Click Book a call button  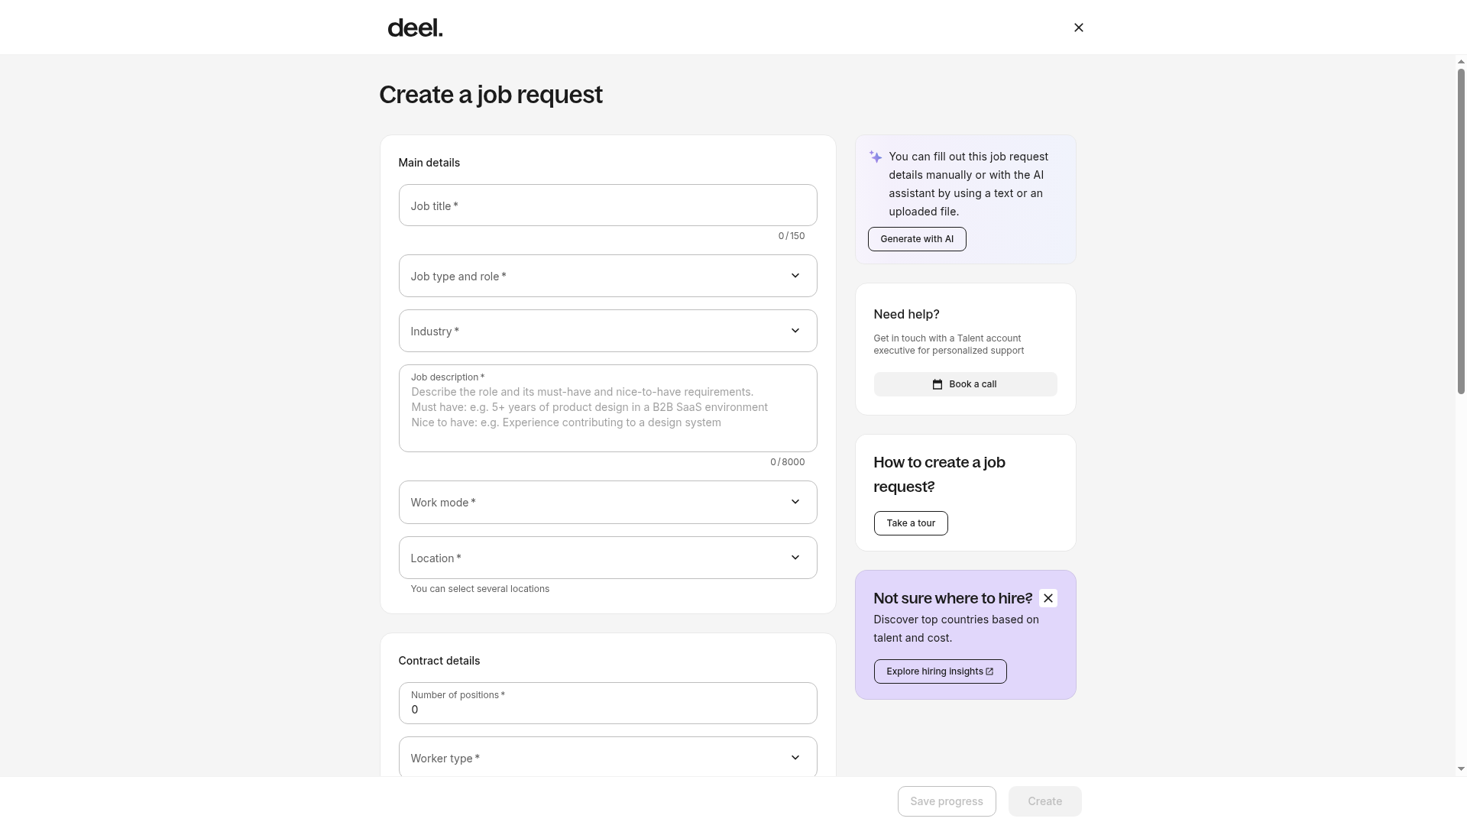click(965, 384)
